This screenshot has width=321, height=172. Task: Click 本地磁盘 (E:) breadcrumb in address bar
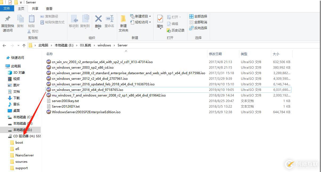tap(64, 45)
